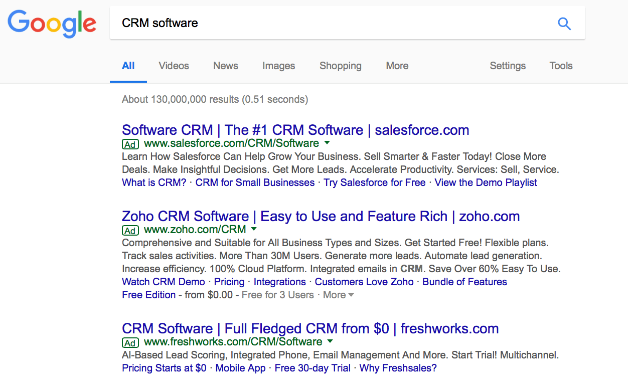Open the More search category menu
This screenshot has width=628, height=384.
click(x=397, y=66)
